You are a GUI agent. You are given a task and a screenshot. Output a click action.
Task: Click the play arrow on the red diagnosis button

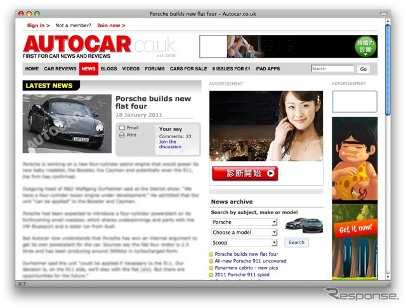pyautogui.click(x=271, y=173)
